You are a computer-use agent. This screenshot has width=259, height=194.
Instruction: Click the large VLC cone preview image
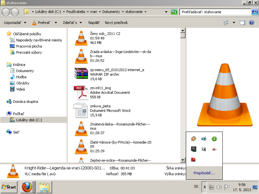tap(225, 95)
